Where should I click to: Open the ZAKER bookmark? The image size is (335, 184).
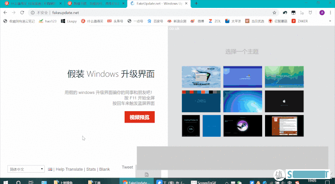[300, 21]
